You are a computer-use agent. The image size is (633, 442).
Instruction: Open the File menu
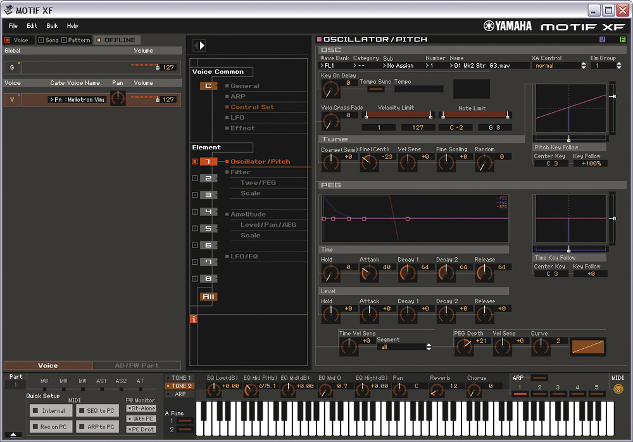coord(13,26)
